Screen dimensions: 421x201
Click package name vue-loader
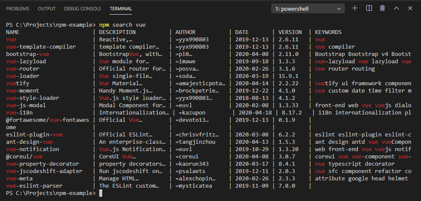[22, 76]
